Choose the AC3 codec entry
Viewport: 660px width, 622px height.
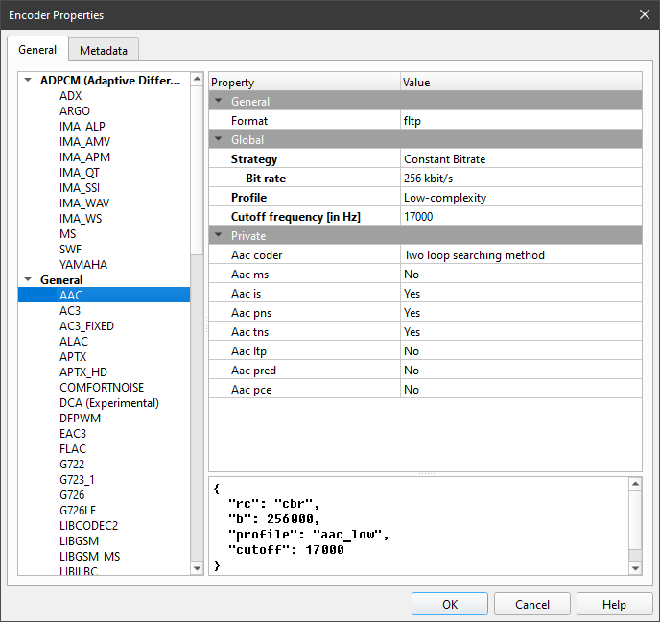[73, 311]
